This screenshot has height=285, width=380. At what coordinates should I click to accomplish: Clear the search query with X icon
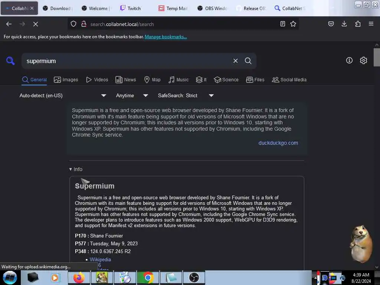tap(235, 61)
